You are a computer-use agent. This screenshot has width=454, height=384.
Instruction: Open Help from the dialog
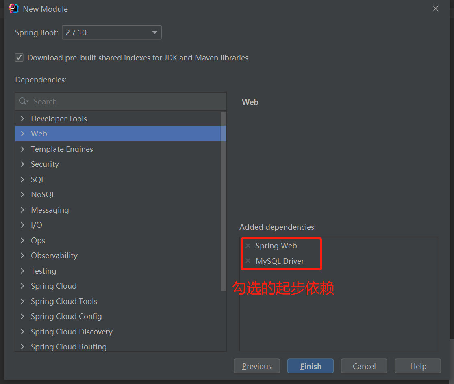coord(417,366)
